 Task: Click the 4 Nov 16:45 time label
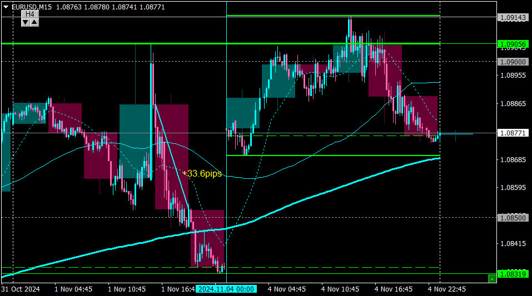tap(394, 289)
